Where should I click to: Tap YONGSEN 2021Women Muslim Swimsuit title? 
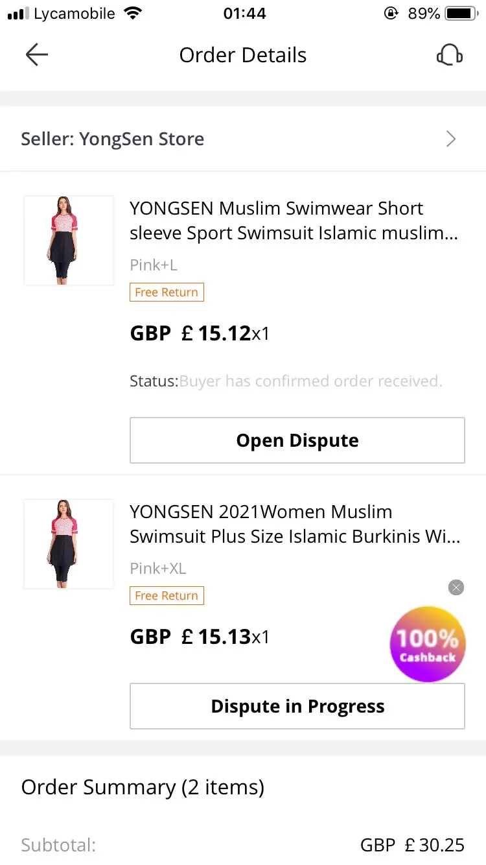coord(295,524)
